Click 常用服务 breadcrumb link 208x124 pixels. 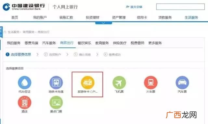point(29,32)
